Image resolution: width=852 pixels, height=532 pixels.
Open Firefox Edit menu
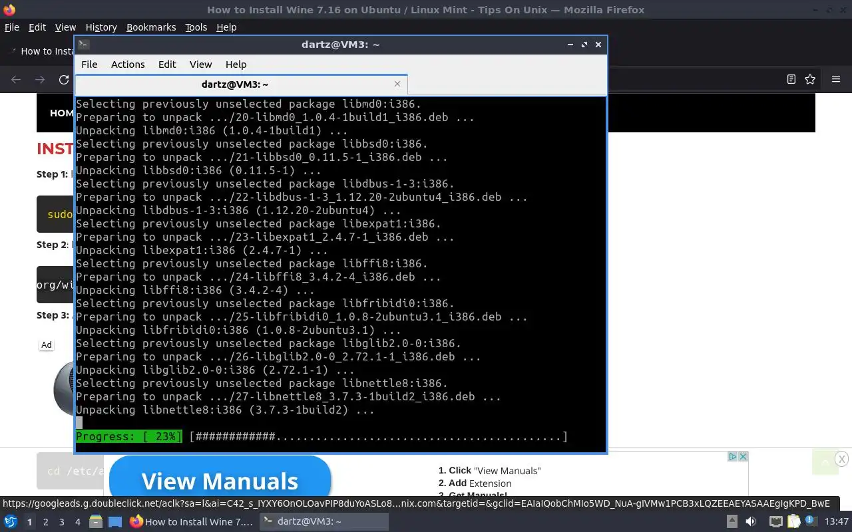(37, 27)
